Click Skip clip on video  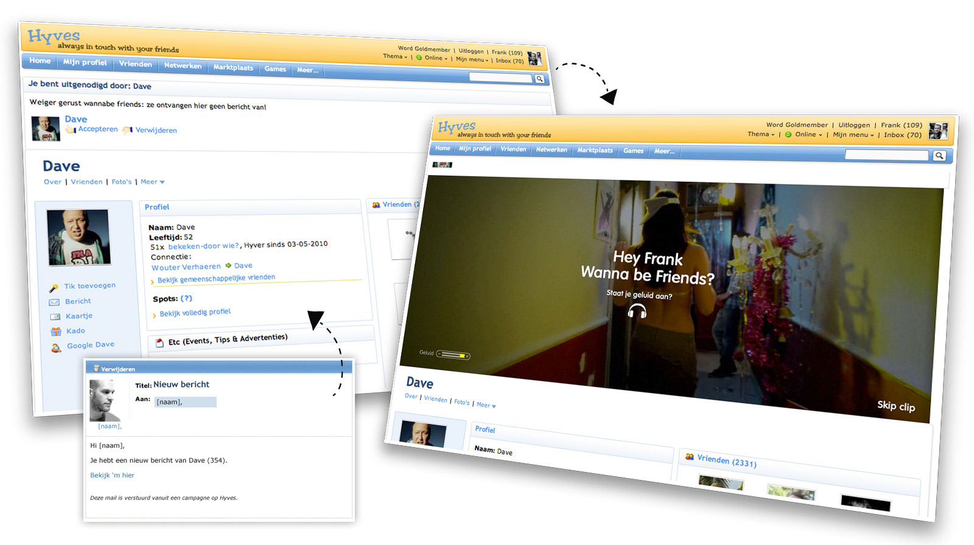(x=895, y=406)
